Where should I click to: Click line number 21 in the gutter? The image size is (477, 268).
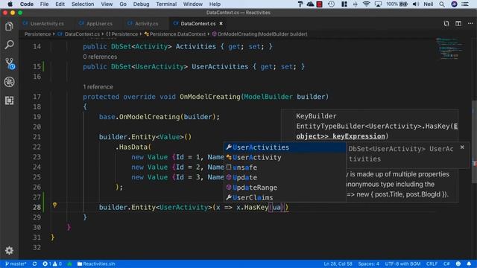pyautogui.click(x=37, y=137)
